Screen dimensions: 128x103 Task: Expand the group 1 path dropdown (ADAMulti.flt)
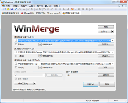113,41
